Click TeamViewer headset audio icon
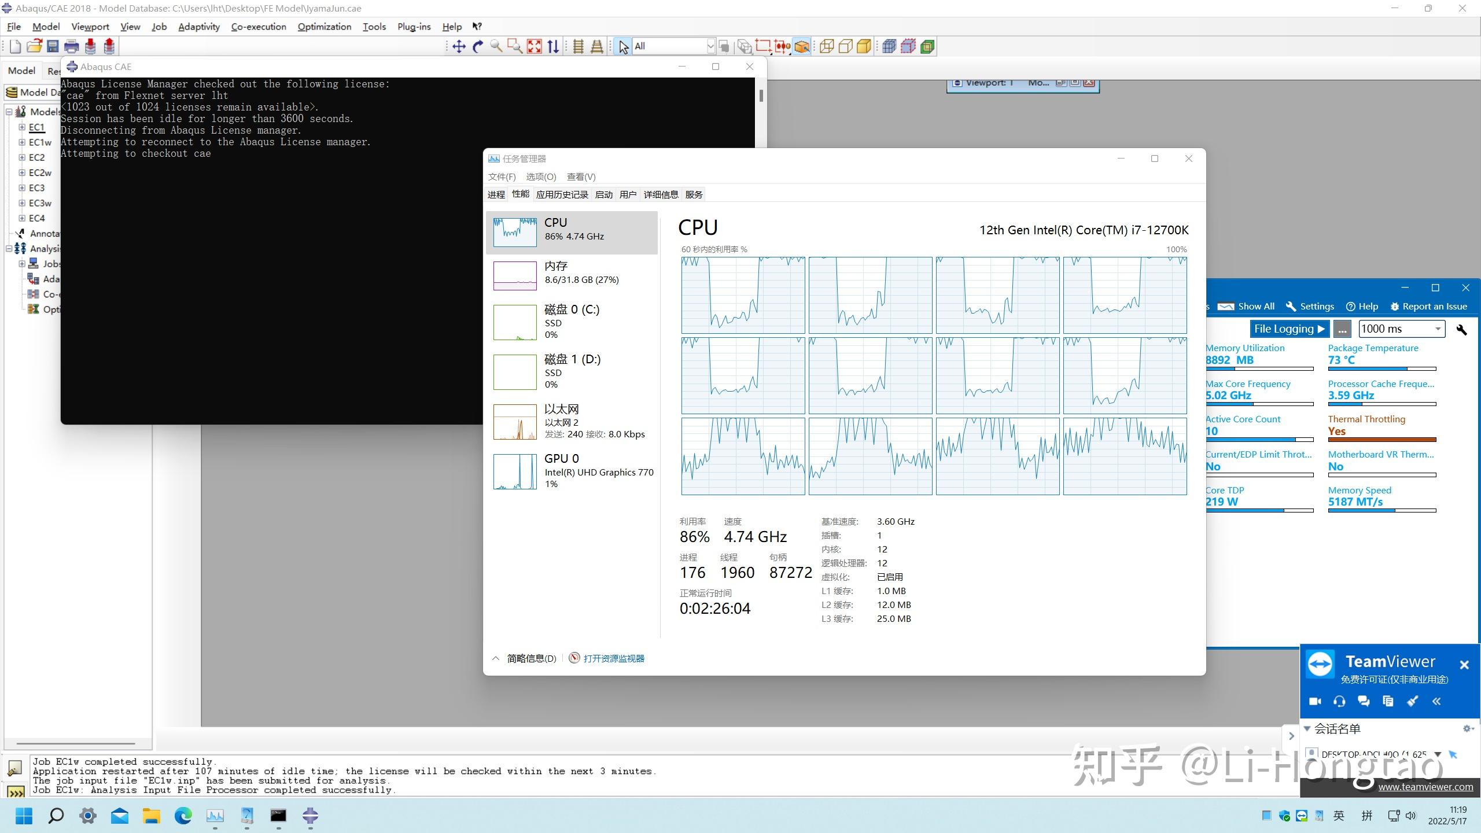1481x833 pixels. (x=1339, y=701)
